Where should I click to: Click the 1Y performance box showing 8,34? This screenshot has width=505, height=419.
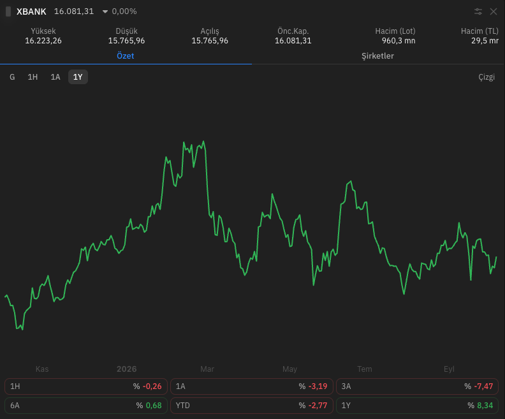pyautogui.click(x=418, y=406)
